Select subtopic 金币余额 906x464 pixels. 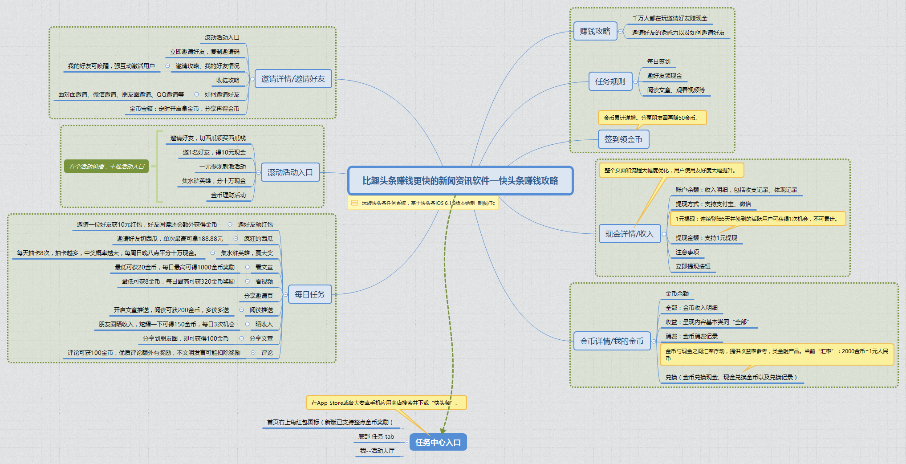click(x=677, y=294)
